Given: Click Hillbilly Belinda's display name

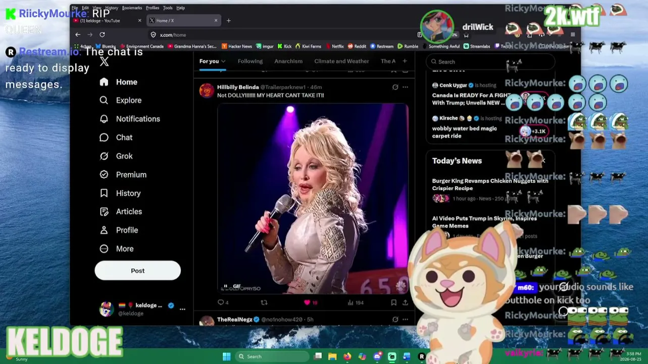Looking at the screenshot, I should pyautogui.click(x=238, y=87).
